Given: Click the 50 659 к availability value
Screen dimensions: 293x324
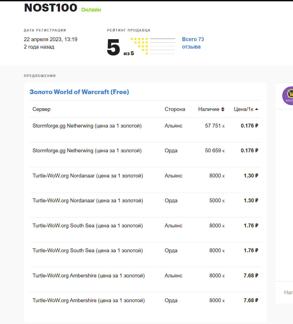Looking at the screenshot, I should (215, 151).
